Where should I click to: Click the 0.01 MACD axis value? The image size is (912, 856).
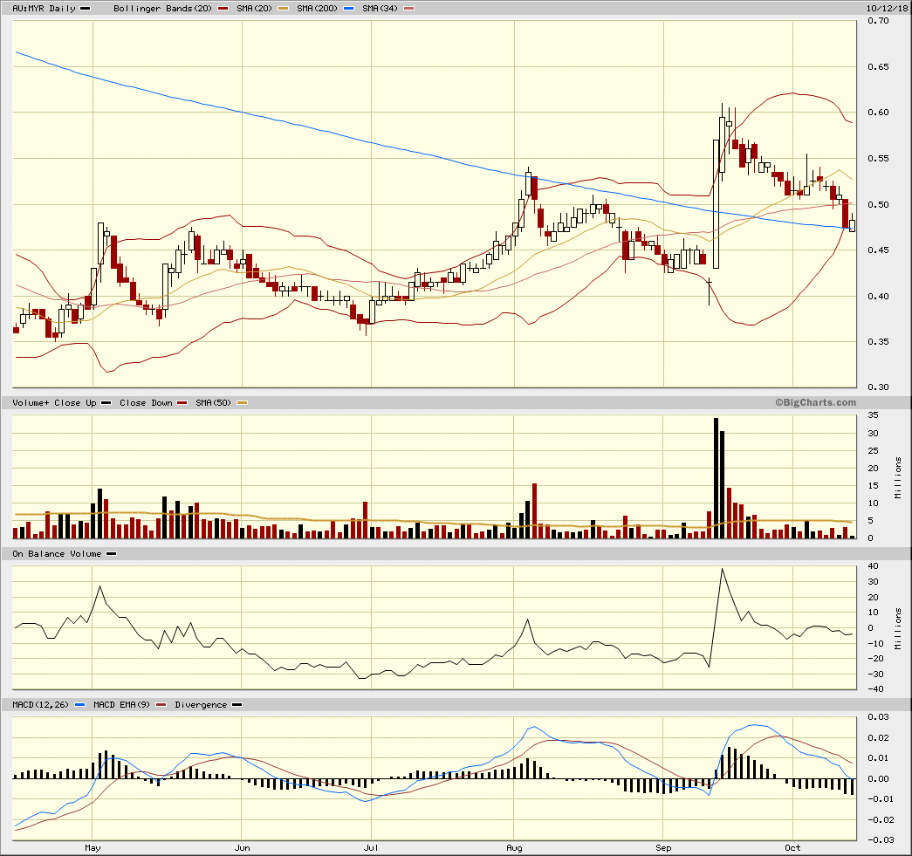878,757
